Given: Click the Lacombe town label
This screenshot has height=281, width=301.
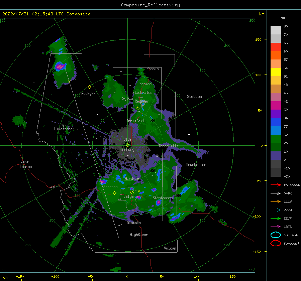Looking at the screenshot, I should tap(144, 84).
